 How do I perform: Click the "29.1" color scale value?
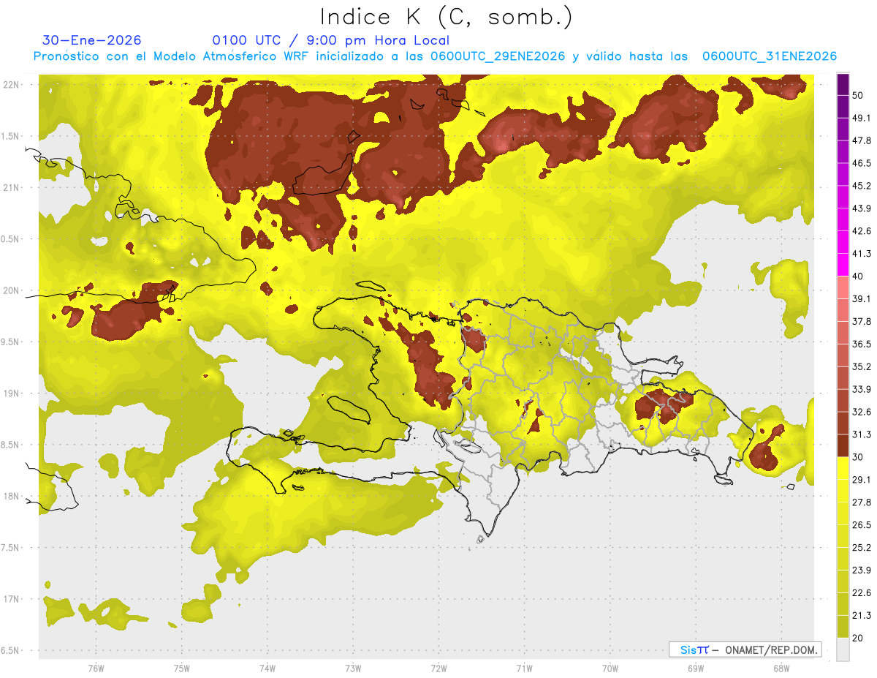(862, 480)
